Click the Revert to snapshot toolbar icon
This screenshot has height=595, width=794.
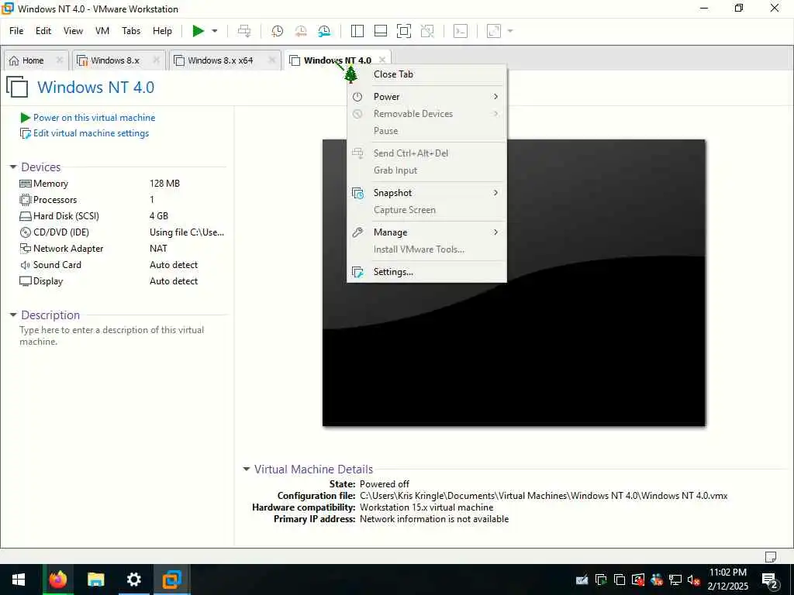[301, 31]
